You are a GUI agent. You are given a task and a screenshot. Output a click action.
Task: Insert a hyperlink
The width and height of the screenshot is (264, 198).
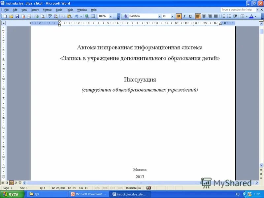[x=86, y=16]
